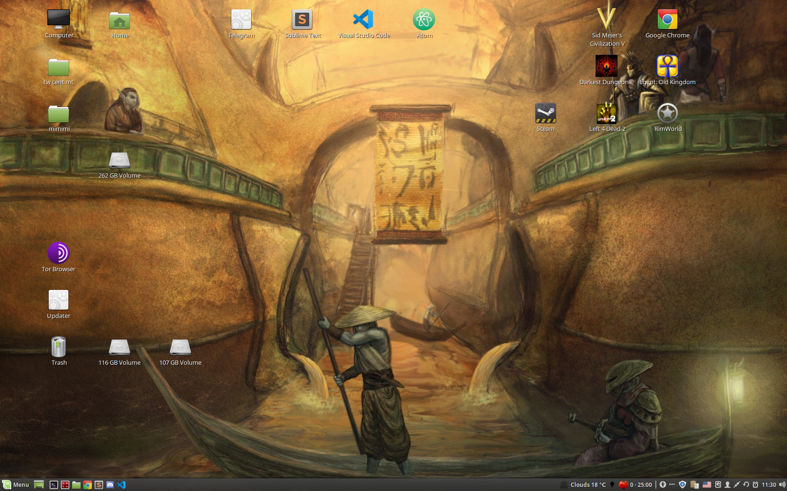Viewport: 787px width, 491px height.
Task: Click the circular arrow tray icon
Action: point(746,485)
